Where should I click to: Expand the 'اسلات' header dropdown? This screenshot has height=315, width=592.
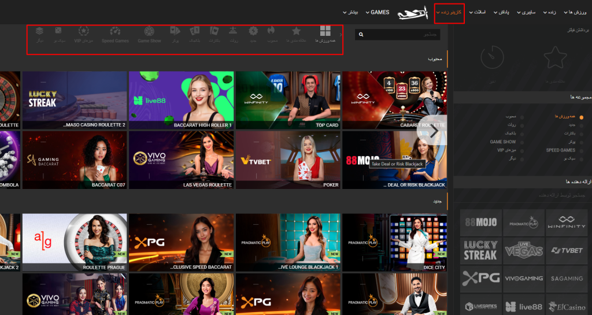477,13
